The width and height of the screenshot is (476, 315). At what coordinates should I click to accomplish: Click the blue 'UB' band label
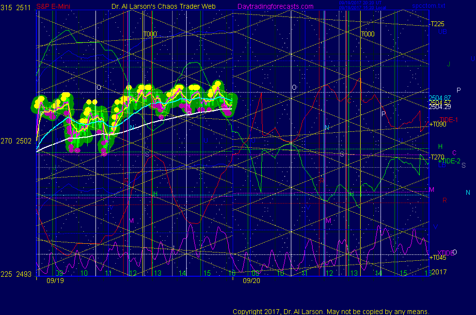(x=442, y=31)
